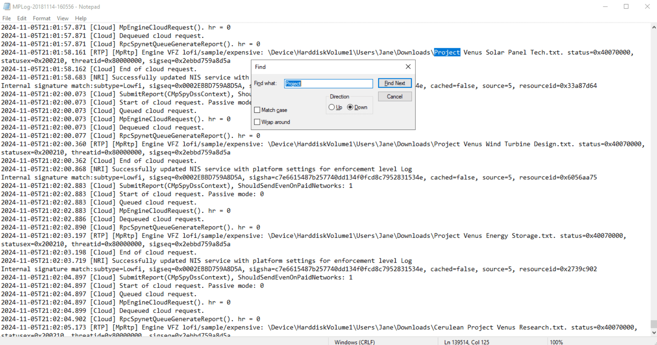
Task: Click the scroll down arrow
Action: click(654, 332)
